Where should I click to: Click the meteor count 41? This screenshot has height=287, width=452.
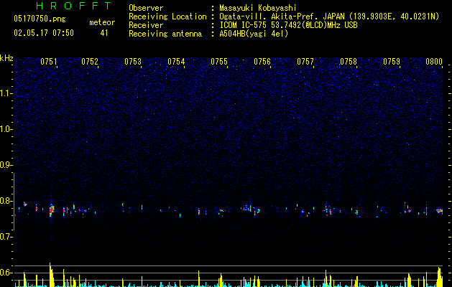coord(104,33)
